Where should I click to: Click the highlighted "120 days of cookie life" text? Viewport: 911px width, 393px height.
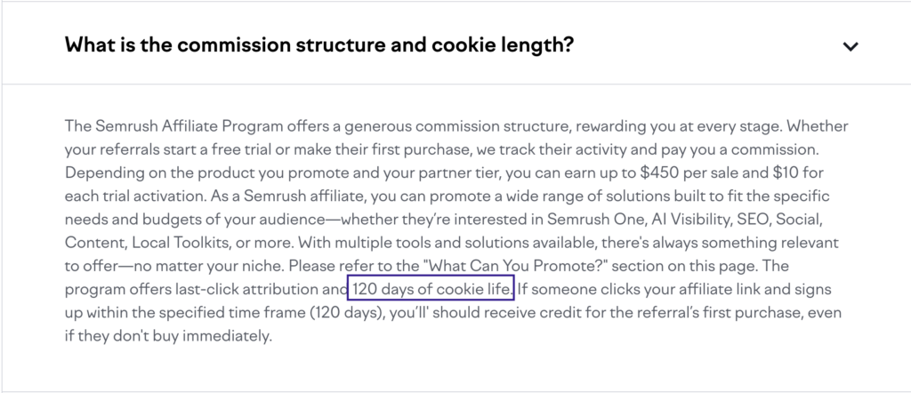click(431, 289)
